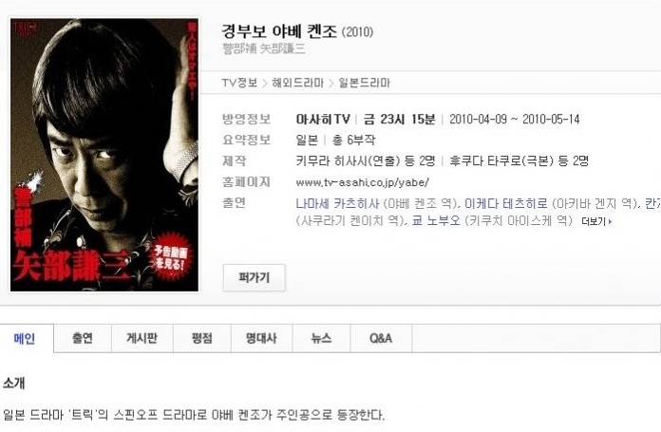Navigate to 일본드라마 breadcrumb category
This screenshot has height=432, width=661.
(365, 83)
